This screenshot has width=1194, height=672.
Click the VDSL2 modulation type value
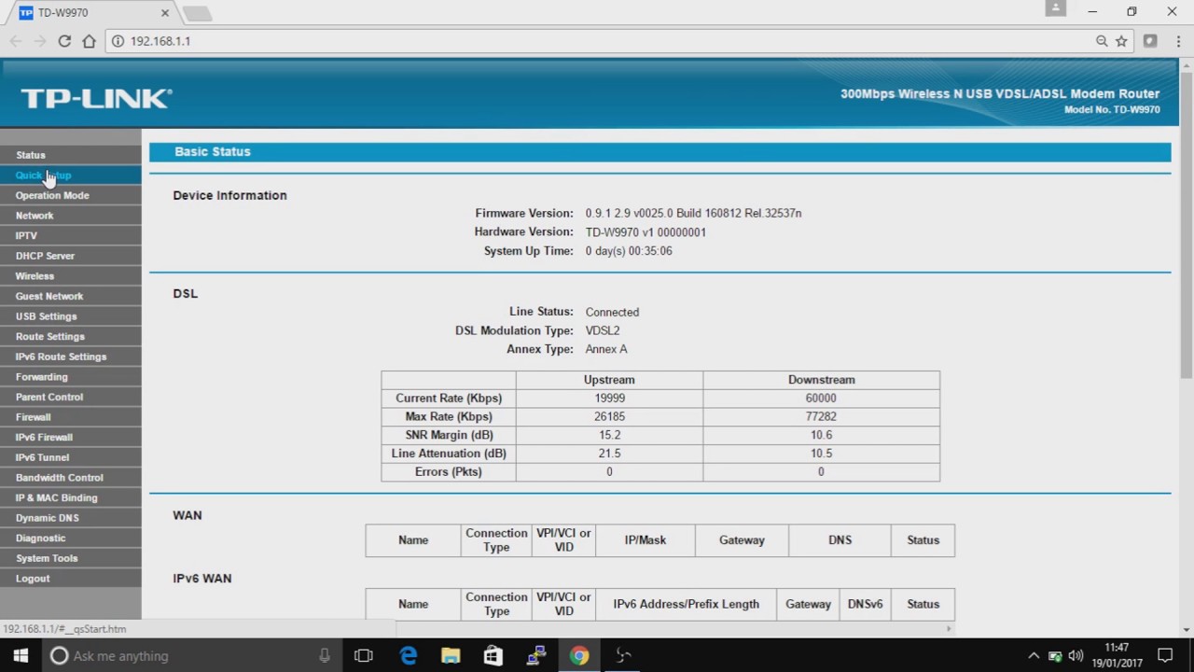603,330
